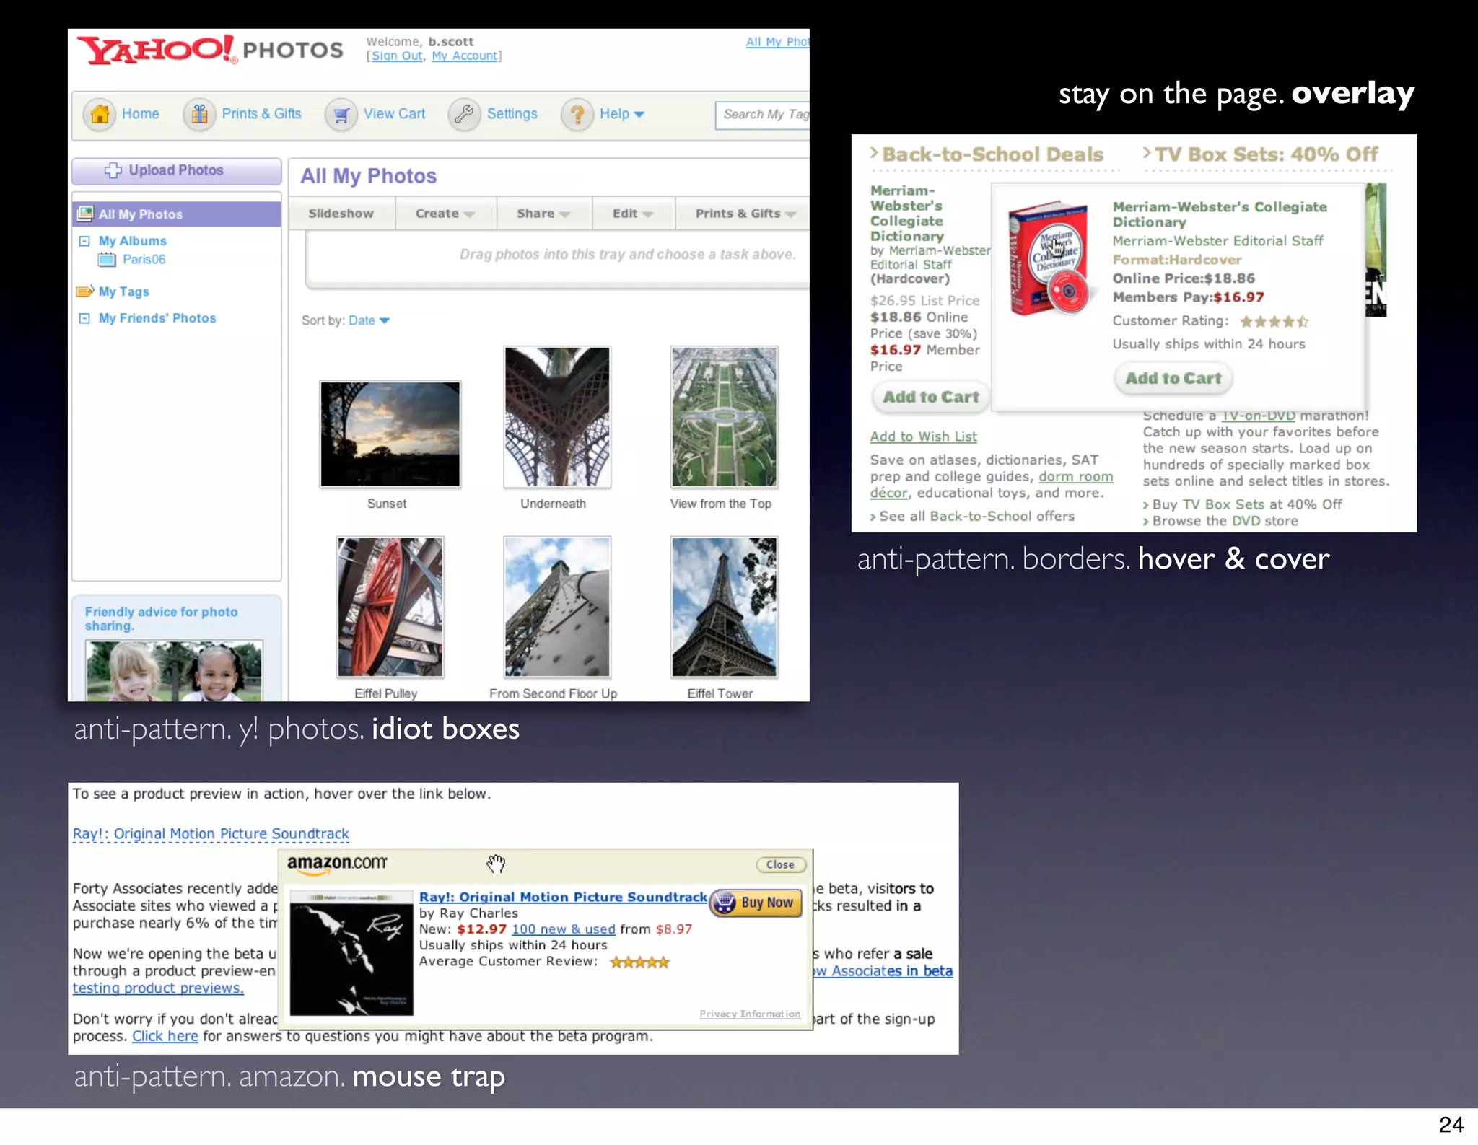
Task: Click the All My Photos sidebar icon
Action: [85, 214]
